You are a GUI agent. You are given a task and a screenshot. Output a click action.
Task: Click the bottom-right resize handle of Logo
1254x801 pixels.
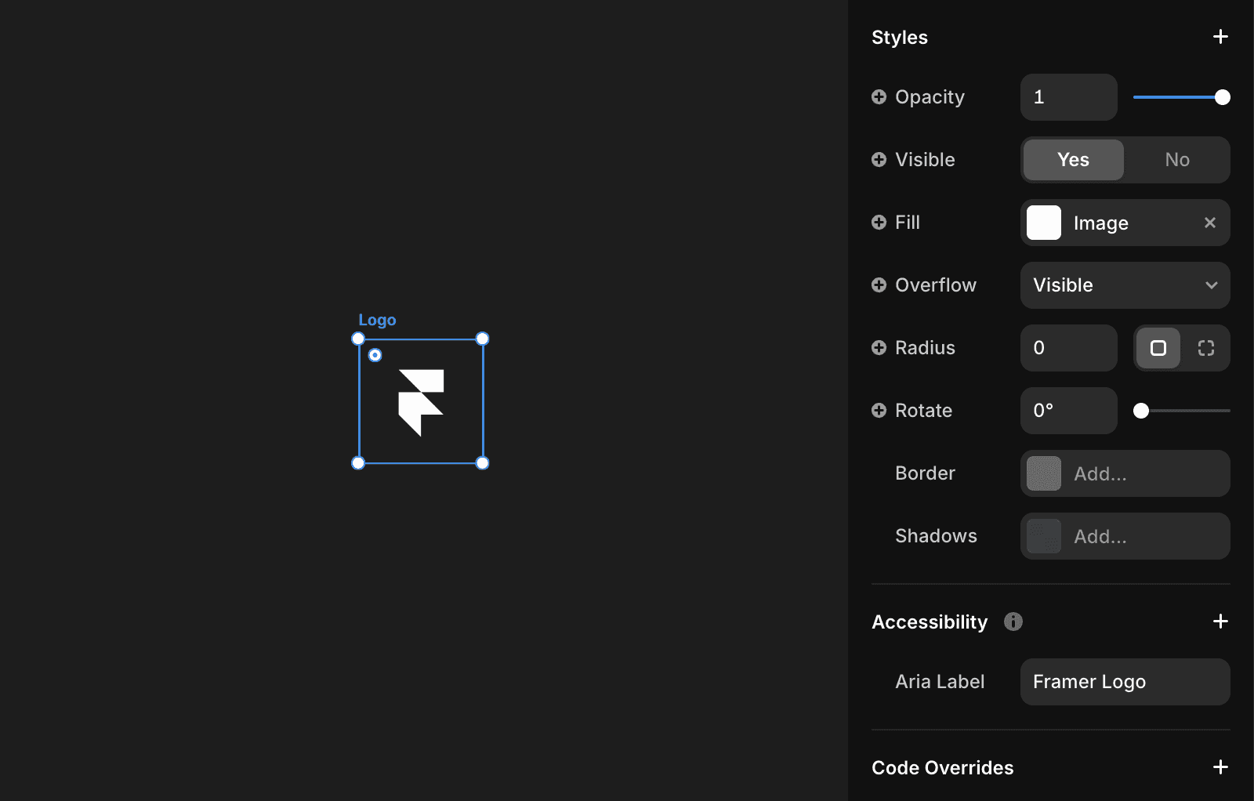(483, 463)
